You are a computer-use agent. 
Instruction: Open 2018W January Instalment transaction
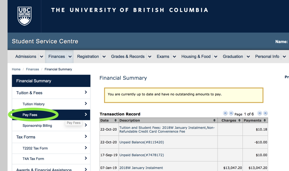tap(141, 168)
